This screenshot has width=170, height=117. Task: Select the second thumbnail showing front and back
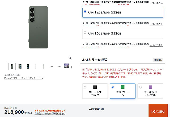[20, 66]
